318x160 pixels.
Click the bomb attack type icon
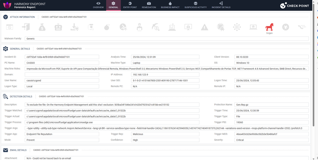pyautogui.click(x=107, y=28)
